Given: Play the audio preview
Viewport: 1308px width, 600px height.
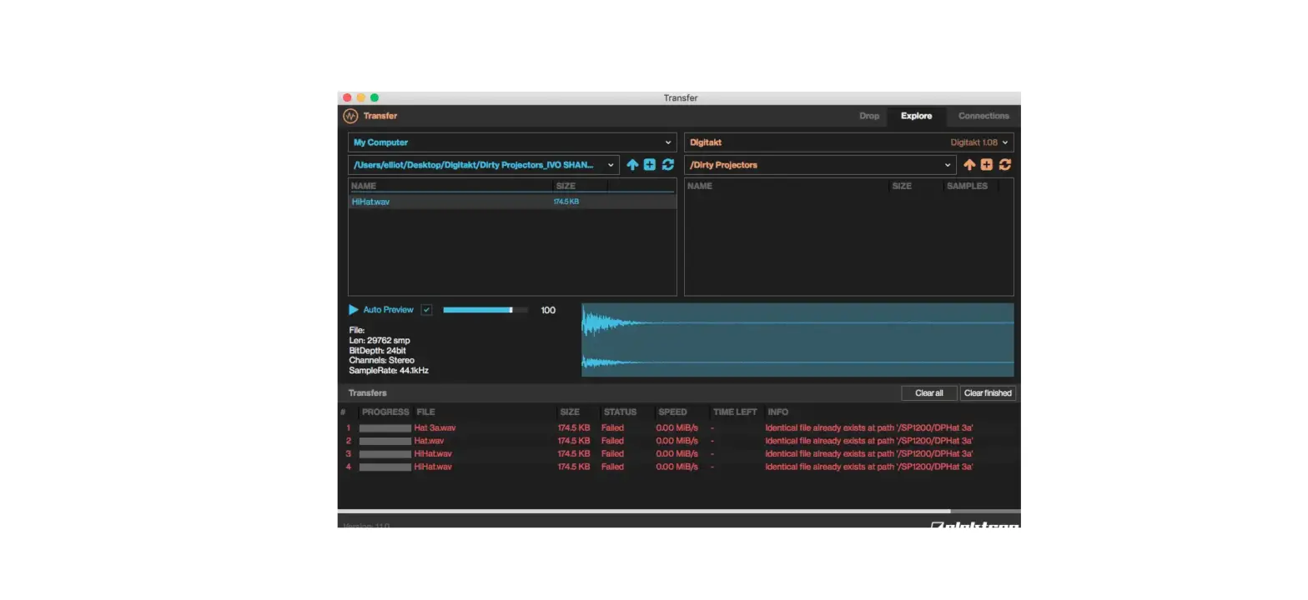Looking at the screenshot, I should (354, 310).
